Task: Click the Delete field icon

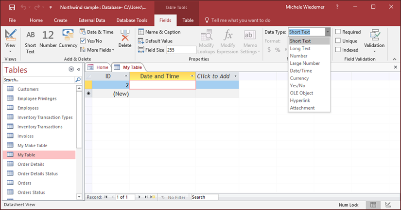Action: tap(125, 39)
